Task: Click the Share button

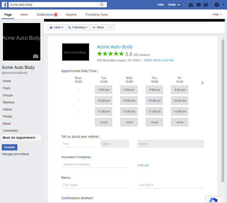Action: [x=98, y=27]
